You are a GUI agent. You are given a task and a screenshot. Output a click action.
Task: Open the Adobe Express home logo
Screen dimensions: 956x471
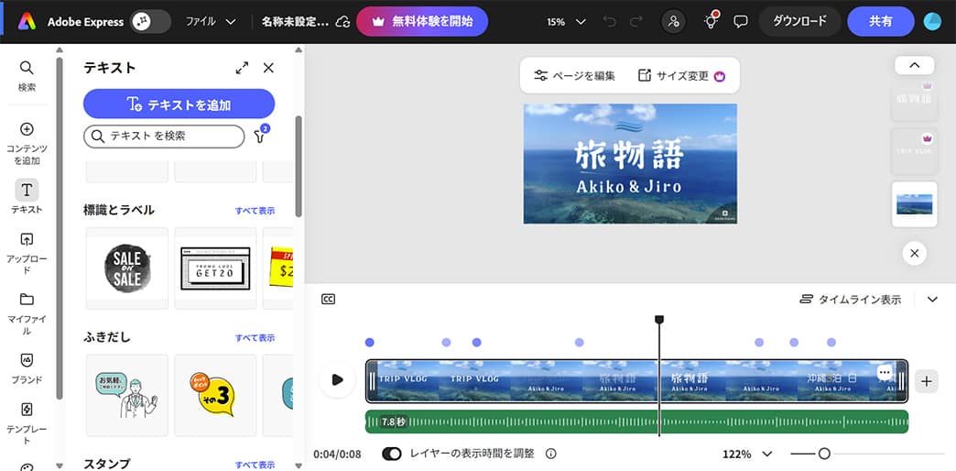pos(27,22)
